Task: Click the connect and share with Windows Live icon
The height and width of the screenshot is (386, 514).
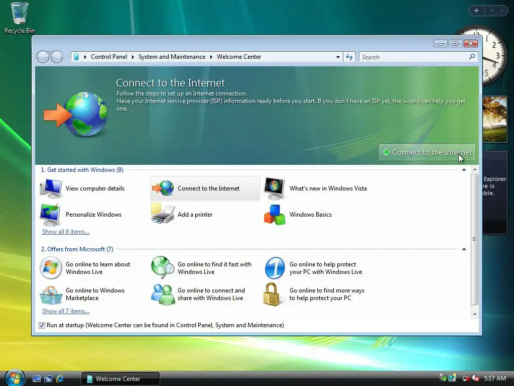Action: 163,294
